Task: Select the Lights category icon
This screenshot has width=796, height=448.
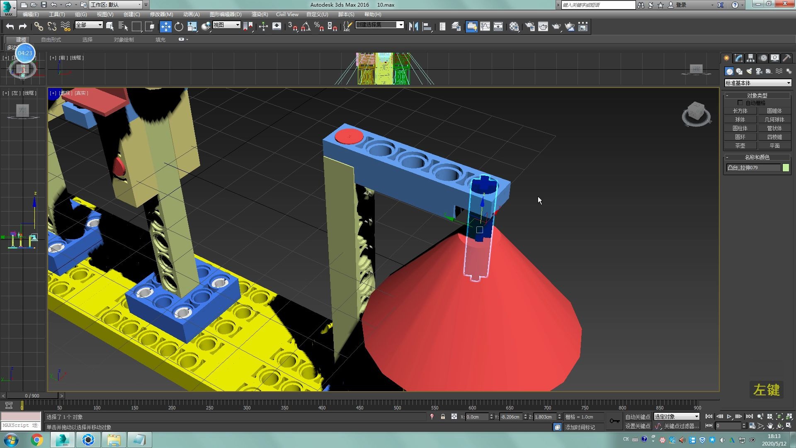Action: [x=749, y=71]
